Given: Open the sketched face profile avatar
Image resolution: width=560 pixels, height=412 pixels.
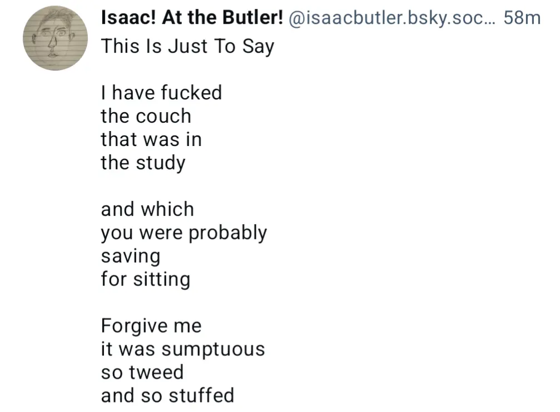Looking at the screenshot, I should point(56,38).
